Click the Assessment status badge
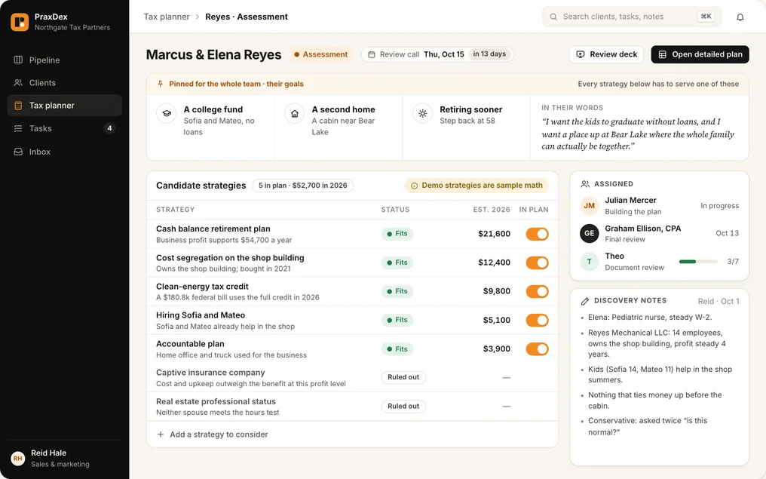The height and width of the screenshot is (479, 766). [x=321, y=54]
